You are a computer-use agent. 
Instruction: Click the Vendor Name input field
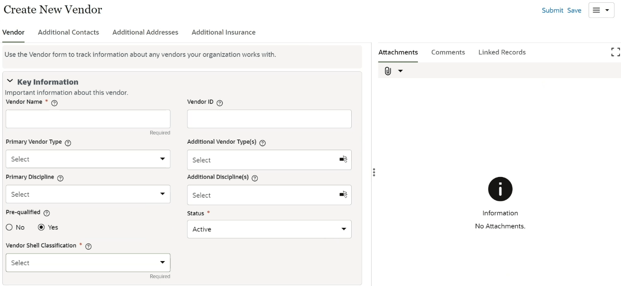(88, 119)
